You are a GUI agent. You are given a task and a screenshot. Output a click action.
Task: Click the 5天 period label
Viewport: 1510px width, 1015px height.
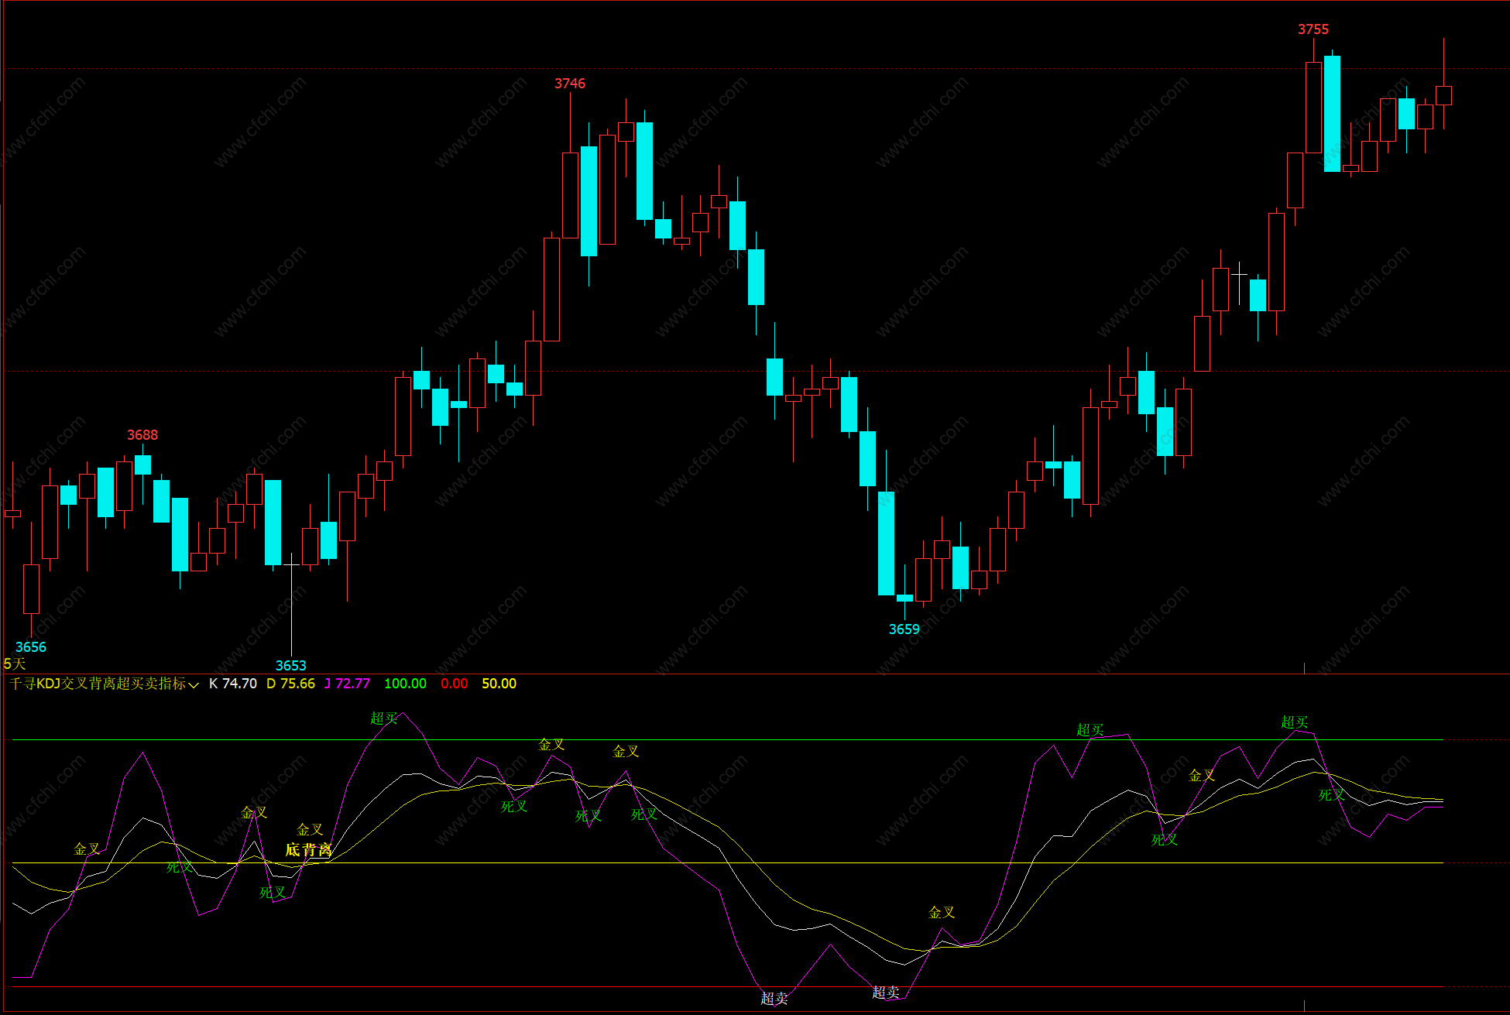pos(14,664)
